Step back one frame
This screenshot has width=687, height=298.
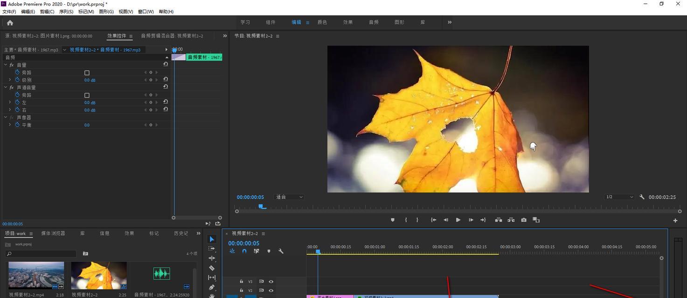click(x=446, y=220)
